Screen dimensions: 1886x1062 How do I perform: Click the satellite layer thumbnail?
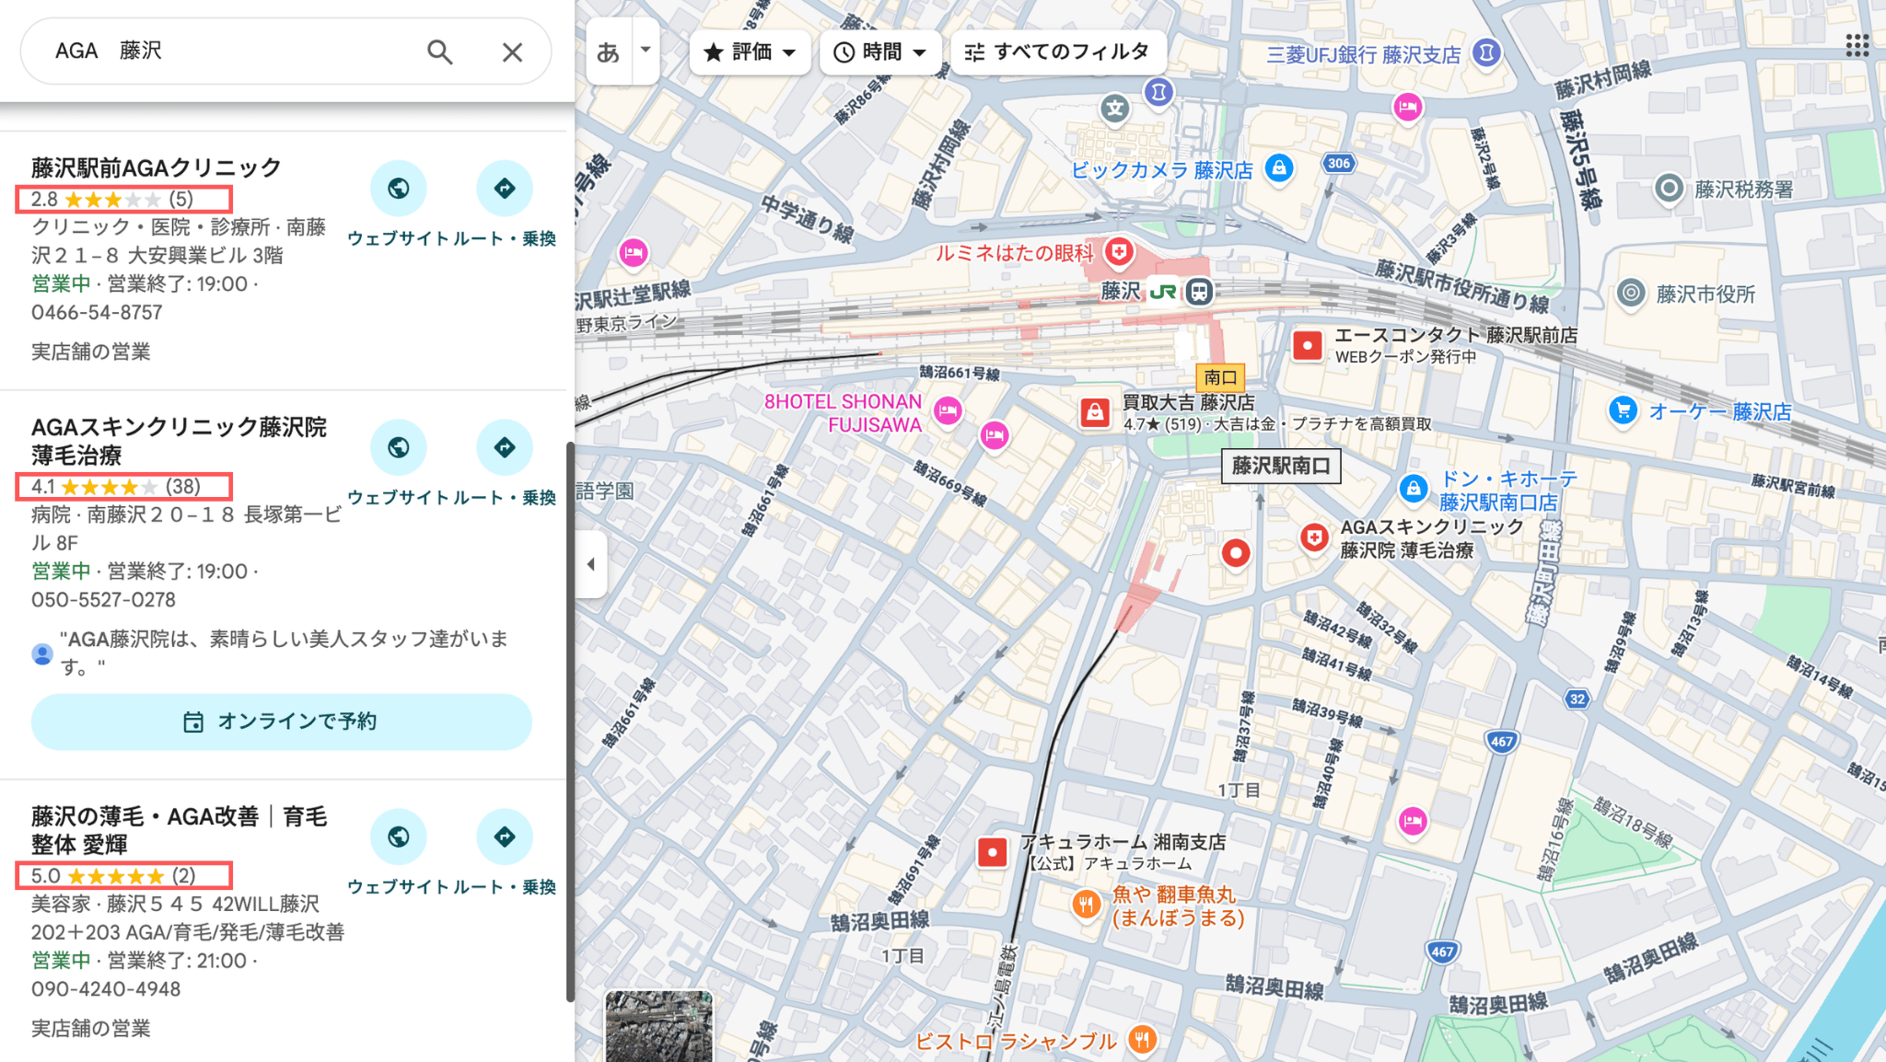pyautogui.click(x=658, y=1026)
